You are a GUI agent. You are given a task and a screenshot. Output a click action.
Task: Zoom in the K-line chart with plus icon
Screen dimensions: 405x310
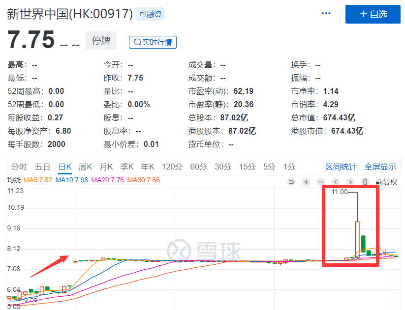click(x=306, y=182)
